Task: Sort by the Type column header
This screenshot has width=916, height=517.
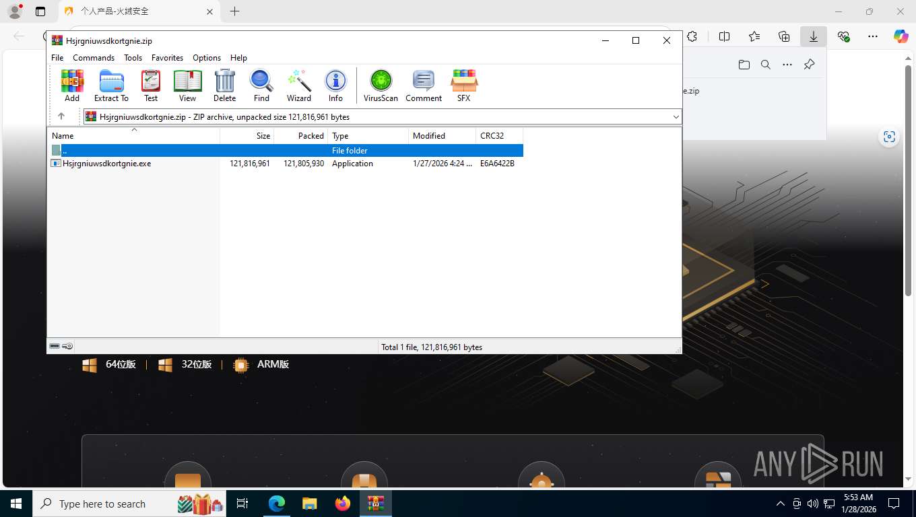Action: [368, 136]
